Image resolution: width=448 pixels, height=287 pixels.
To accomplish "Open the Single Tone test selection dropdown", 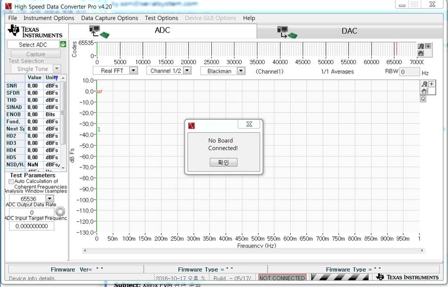I will pyautogui.click(x=57, y=68).
